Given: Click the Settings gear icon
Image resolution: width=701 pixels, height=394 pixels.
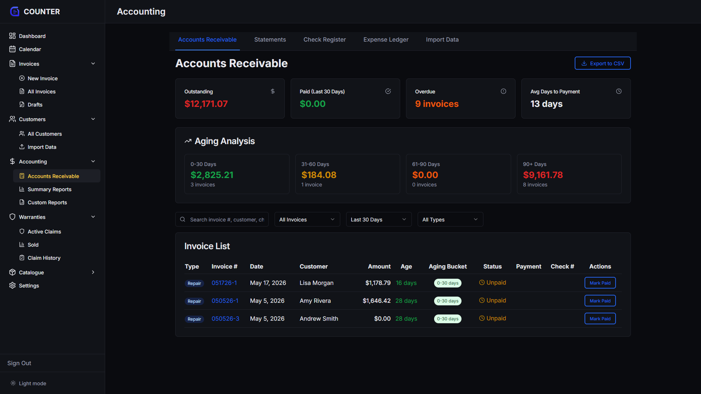Looking at the screenshot, I should tap(12, 285).
